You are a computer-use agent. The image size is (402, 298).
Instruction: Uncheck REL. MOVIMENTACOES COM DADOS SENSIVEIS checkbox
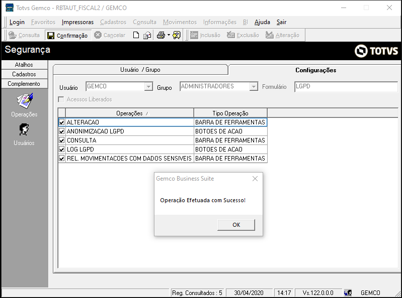click(61, 159)
